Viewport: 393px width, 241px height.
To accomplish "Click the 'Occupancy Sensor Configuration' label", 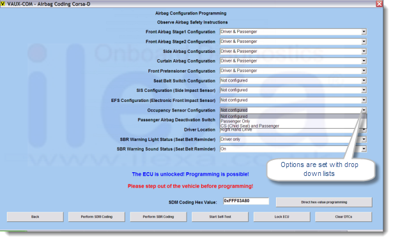I will pos(181,110).
